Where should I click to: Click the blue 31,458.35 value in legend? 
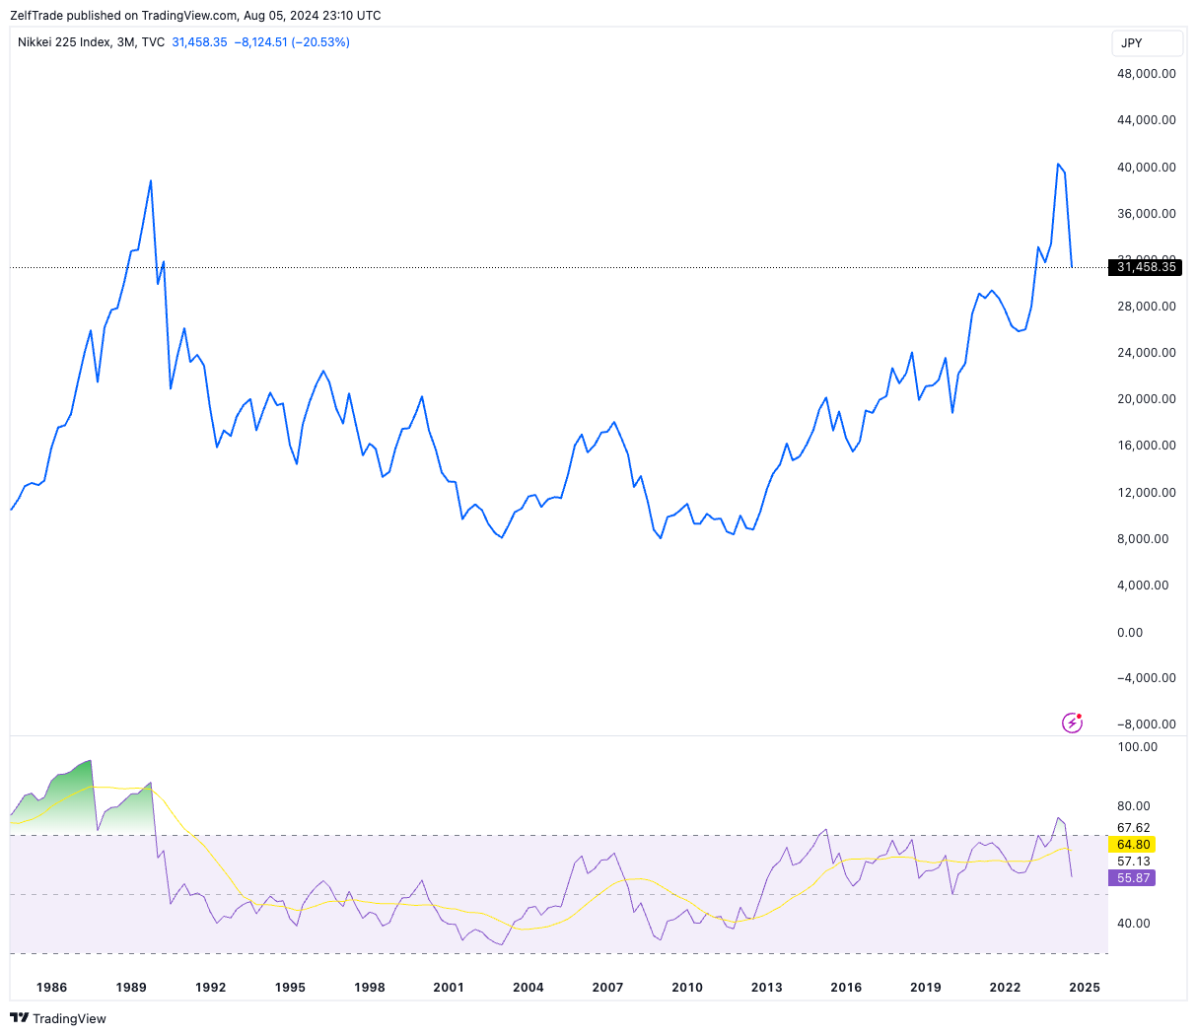pyautogui.click(x=199, y=42)
